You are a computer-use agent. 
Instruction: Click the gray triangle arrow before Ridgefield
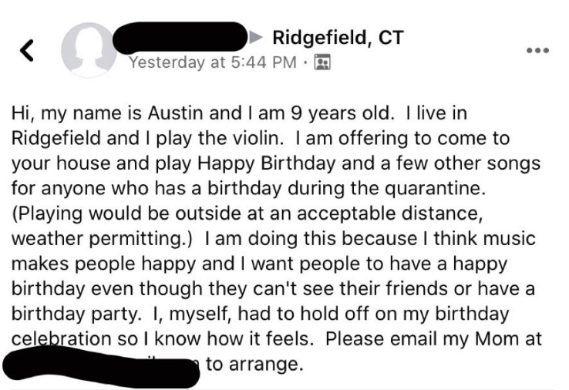click(256, 37)
